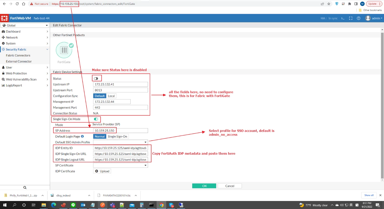Open Calculator from the taskbar
The height and width of the screenshot is (209, 384).
point(142,205)
